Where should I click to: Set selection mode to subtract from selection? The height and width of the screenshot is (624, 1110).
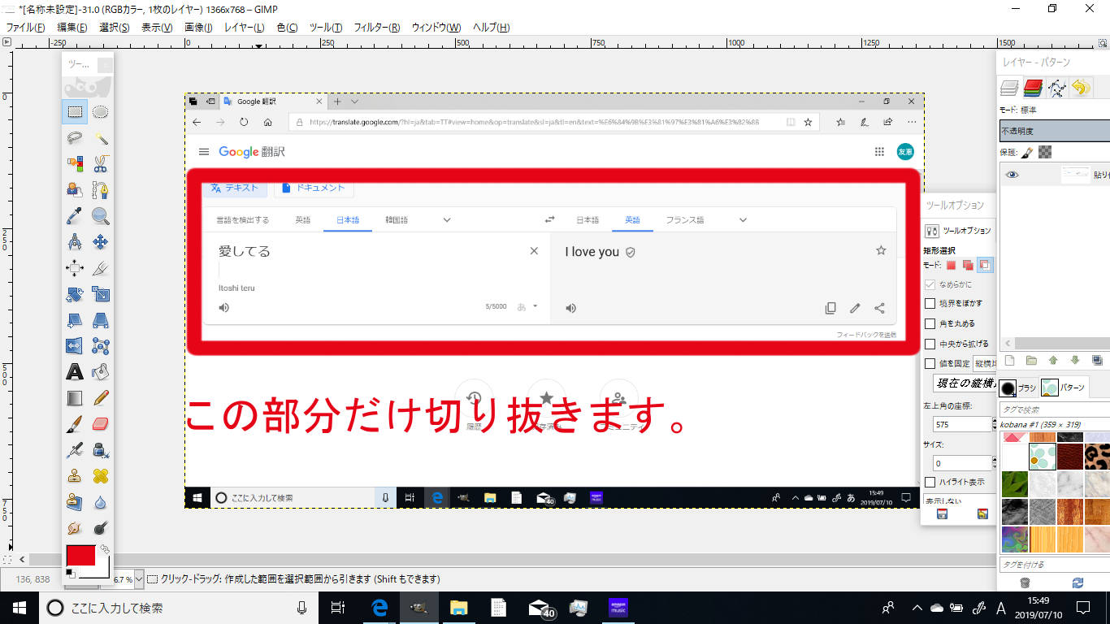(985, 265)
